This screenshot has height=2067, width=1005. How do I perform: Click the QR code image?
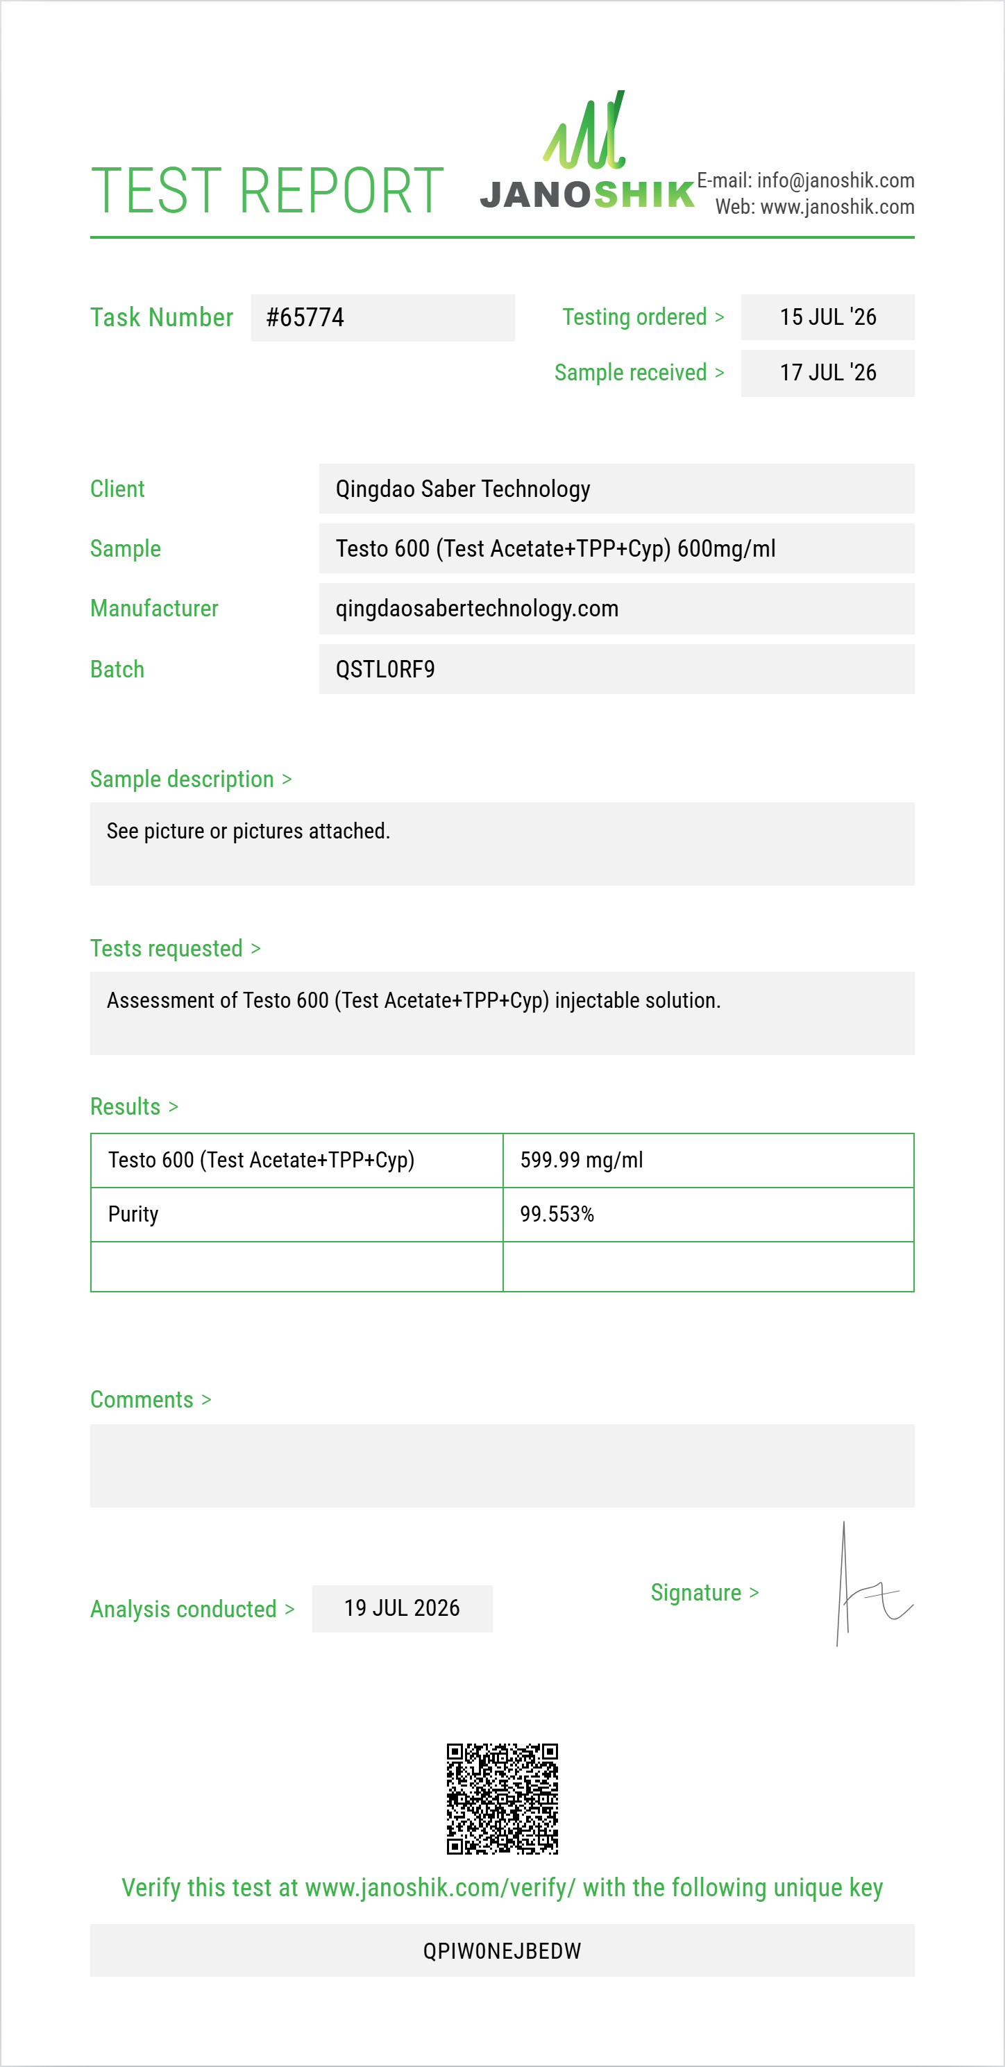(x=502, y=1798)
